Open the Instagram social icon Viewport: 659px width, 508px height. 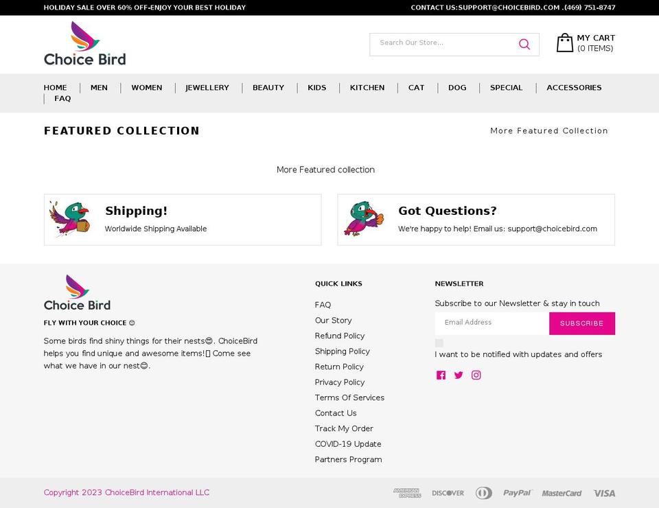(x=476, y=375)
